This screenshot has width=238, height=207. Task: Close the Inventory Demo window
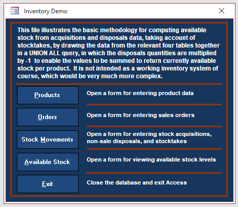(222, 11)
